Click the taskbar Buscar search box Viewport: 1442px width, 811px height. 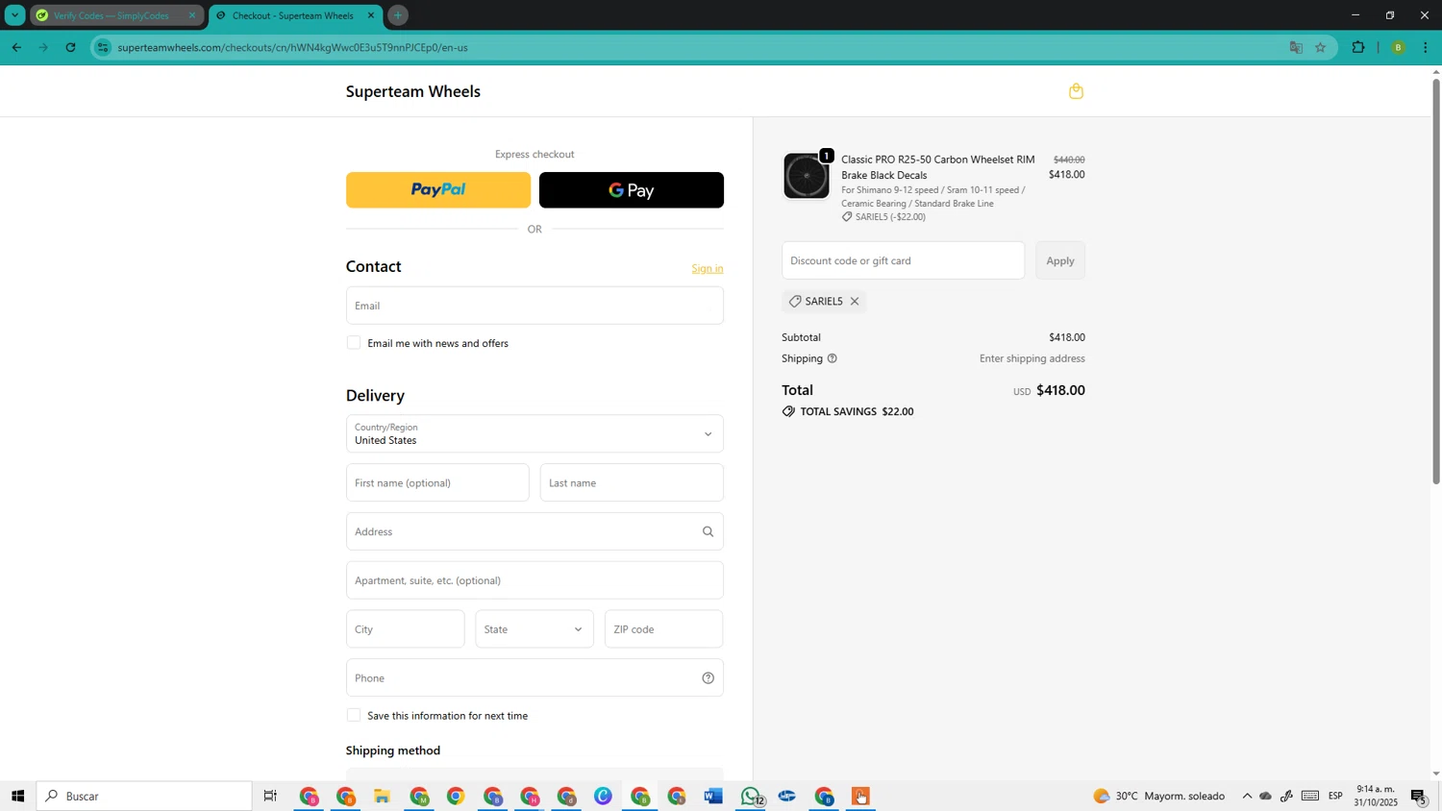(x=144, y=797)
